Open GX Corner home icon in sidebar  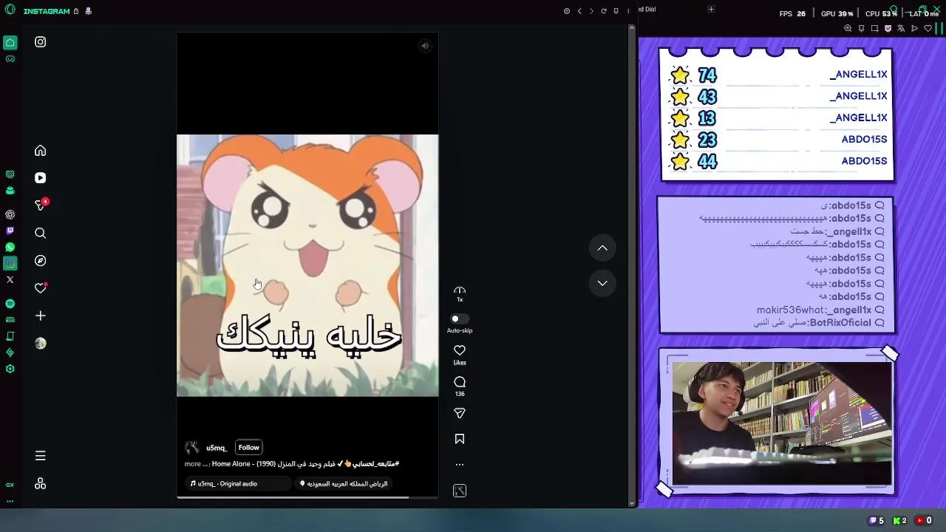10,43
